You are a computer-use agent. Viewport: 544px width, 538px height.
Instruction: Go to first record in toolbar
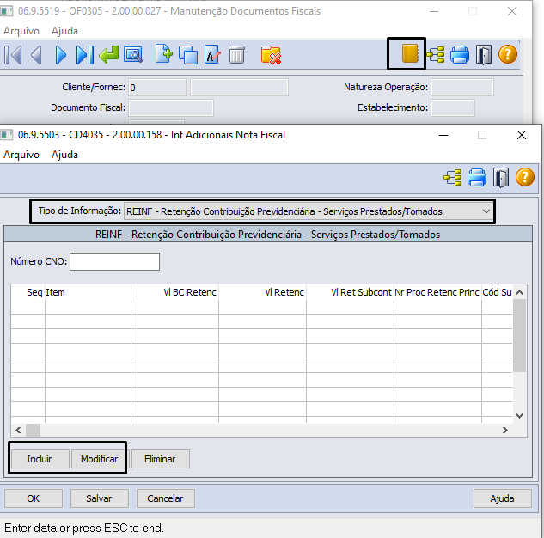[13, 55]
